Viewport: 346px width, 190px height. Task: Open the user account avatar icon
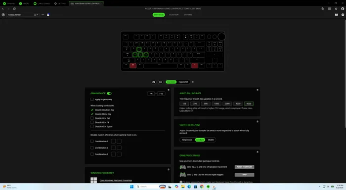343,9
